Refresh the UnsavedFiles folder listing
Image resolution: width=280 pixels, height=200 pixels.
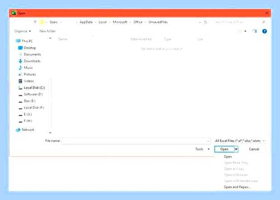click(205, 22)
